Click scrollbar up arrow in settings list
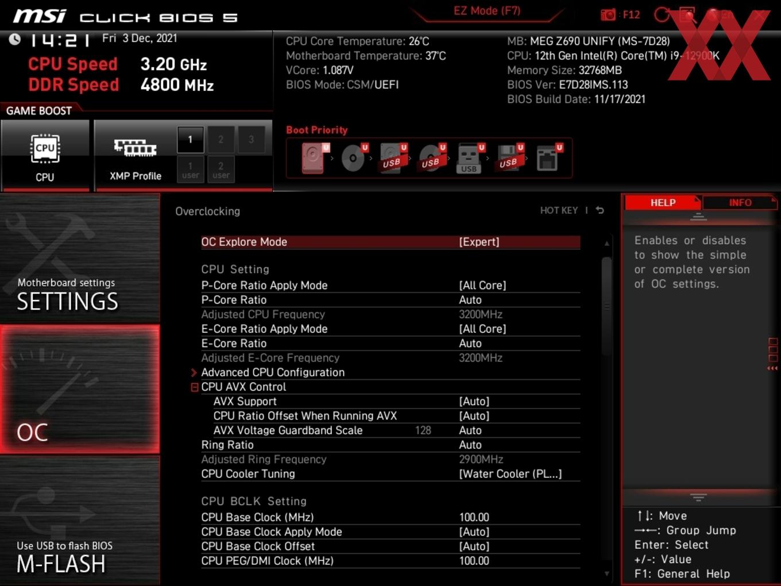The image size is (781, 586). click(x=606, y=244)
